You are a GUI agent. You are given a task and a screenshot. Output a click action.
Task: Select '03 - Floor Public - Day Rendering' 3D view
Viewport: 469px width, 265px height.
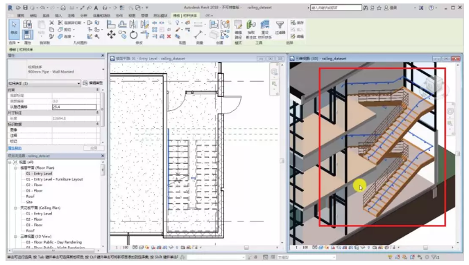pyautogui.click(x=54, y=242)
